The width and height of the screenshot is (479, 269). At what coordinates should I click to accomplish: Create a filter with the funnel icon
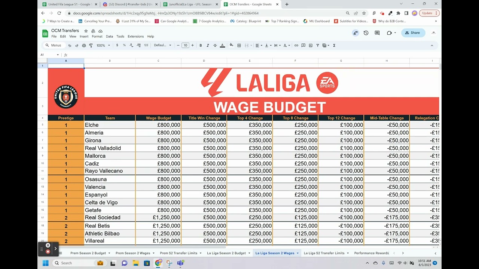[x=318, y=46]
